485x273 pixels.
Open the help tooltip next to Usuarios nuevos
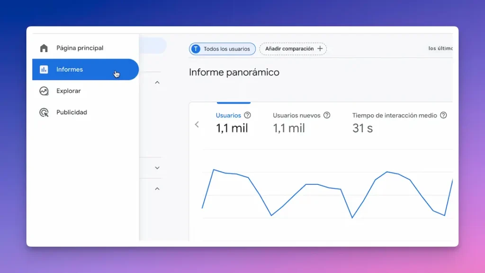[327, 115]
